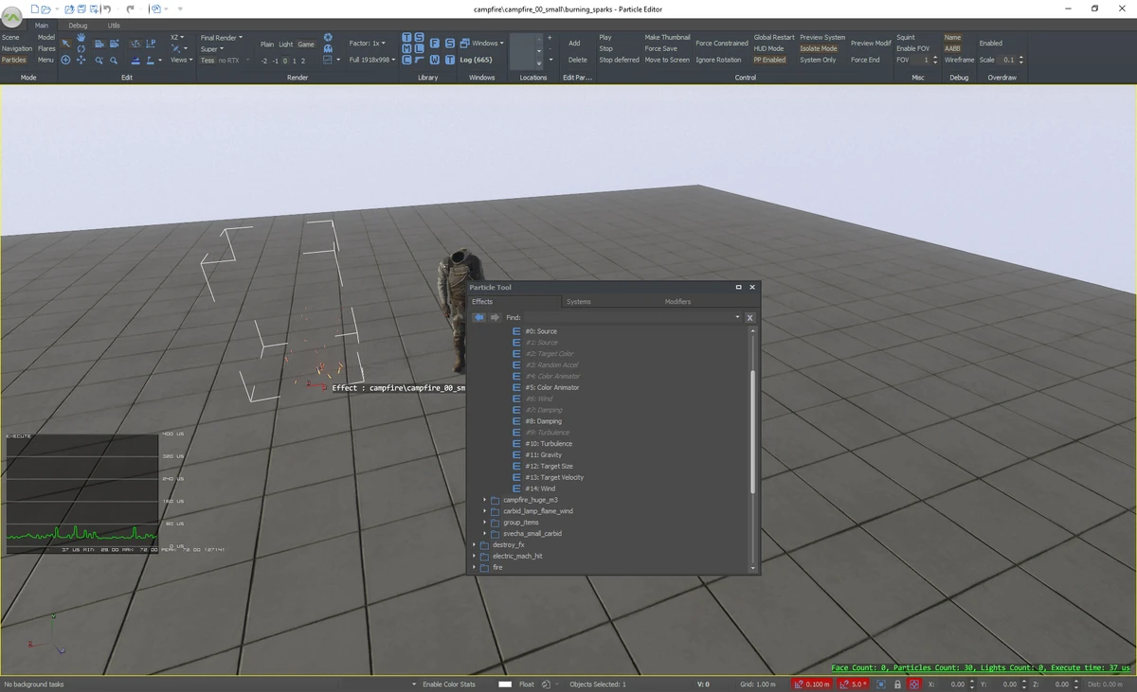The height and width of the screenshot is (692, 1137).
Task: Click the W library icon in Library group
Action: (434, 59)
